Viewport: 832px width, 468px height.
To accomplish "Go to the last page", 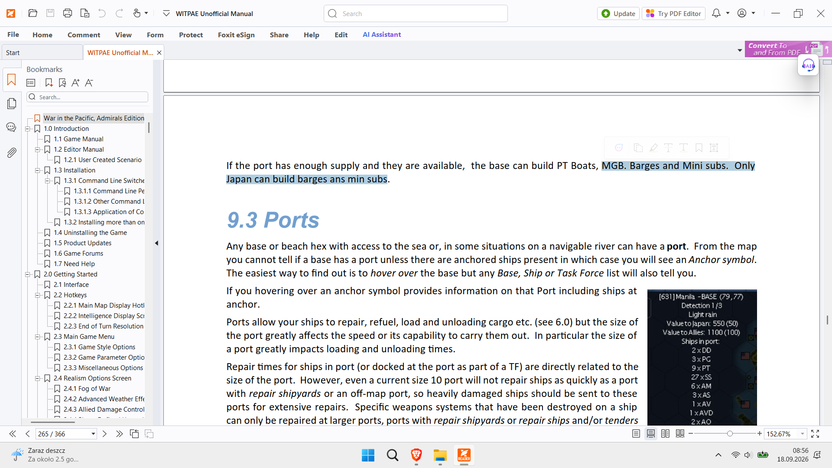I will 119,434.
